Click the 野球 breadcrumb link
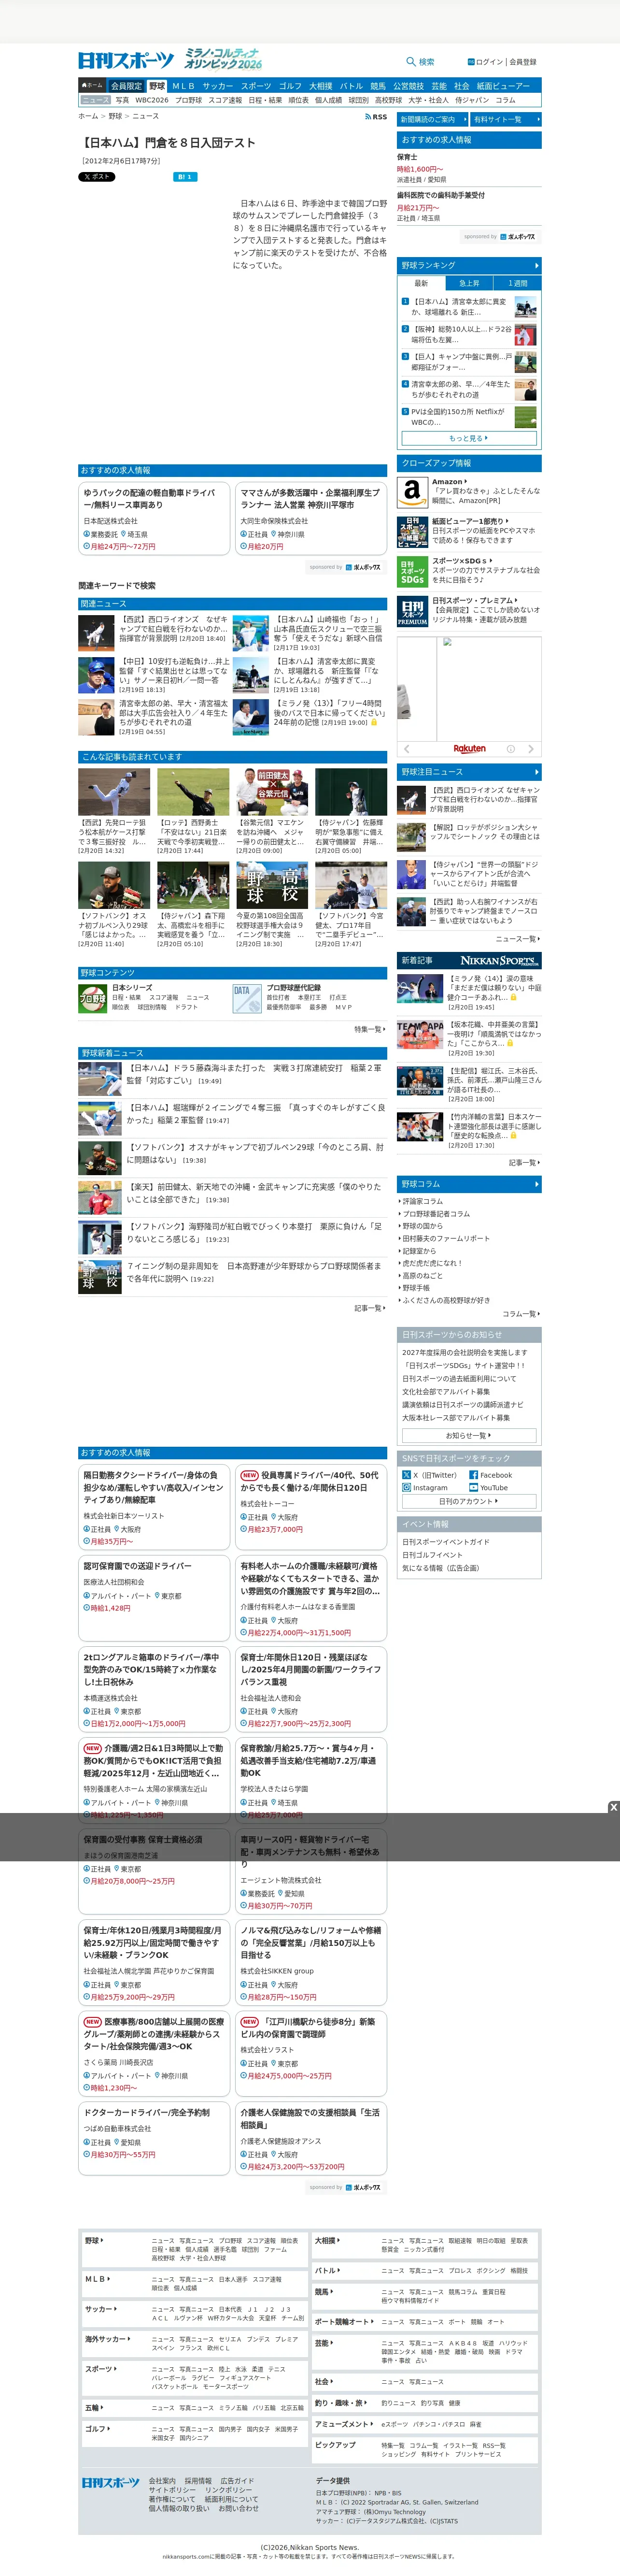The width and height of the screenshot is (620, 2576). tap(115, 117)
